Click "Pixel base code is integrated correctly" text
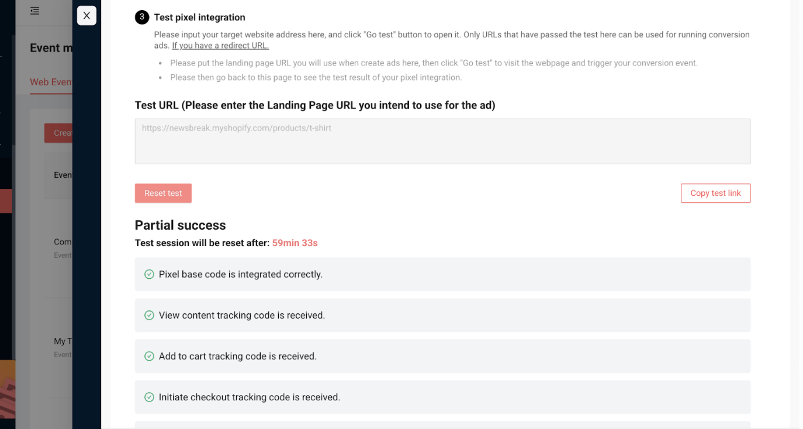Viewport: 803px width, 429px height. click(x=240, y=274)
